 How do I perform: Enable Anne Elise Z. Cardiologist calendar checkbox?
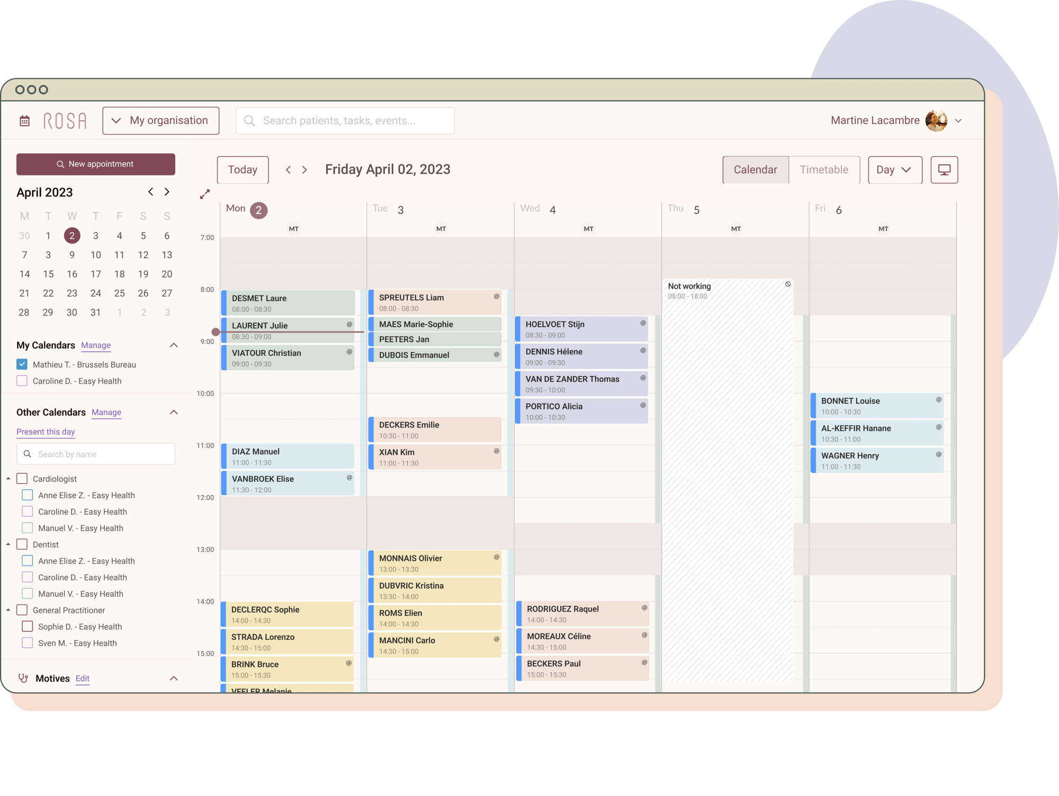point(28,495)
